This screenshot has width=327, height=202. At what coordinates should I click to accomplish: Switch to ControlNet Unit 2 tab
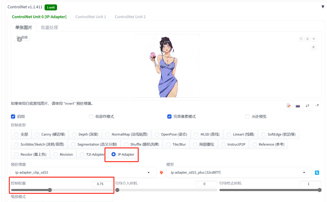tap(130, 17)
